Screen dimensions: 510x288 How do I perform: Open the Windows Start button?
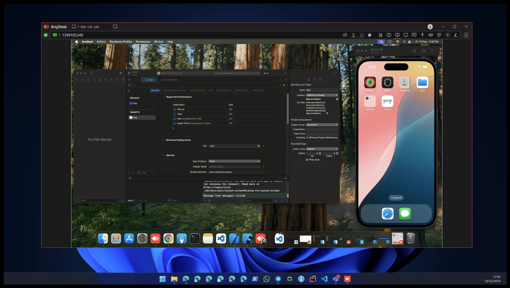(x=163, y=279)
